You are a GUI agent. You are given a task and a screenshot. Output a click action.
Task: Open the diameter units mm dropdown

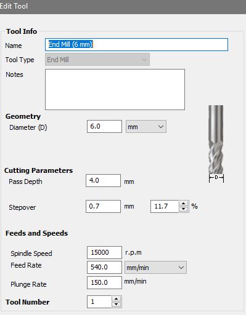146,127
